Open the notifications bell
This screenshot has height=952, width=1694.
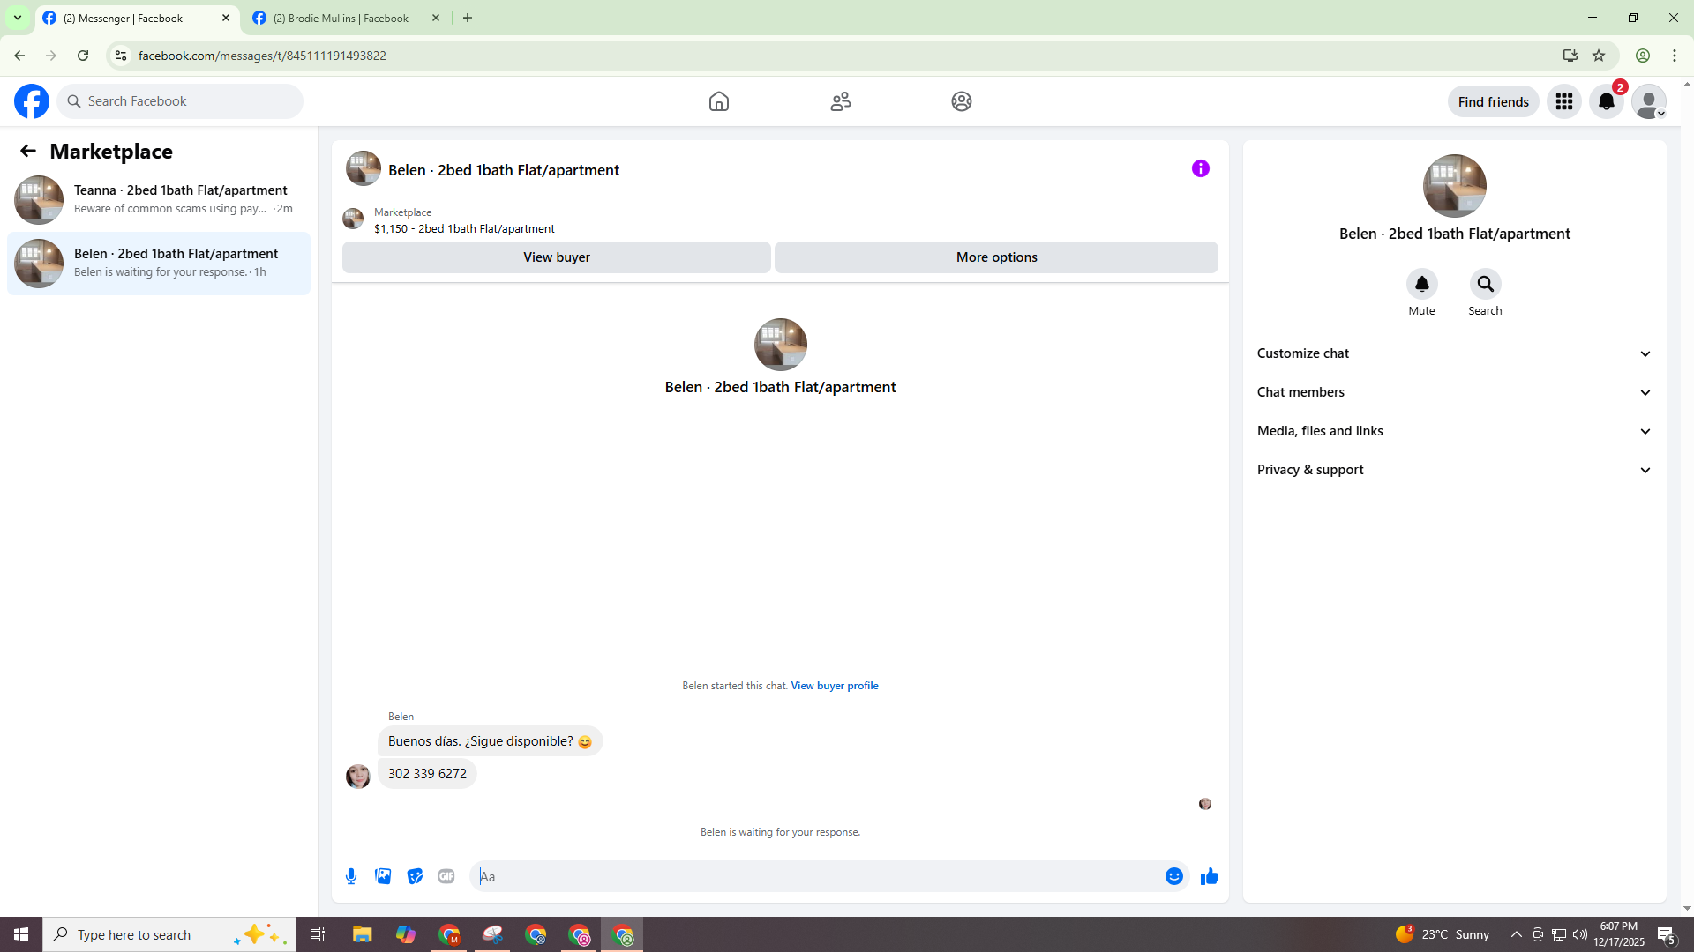click(x=1607, y=101)
